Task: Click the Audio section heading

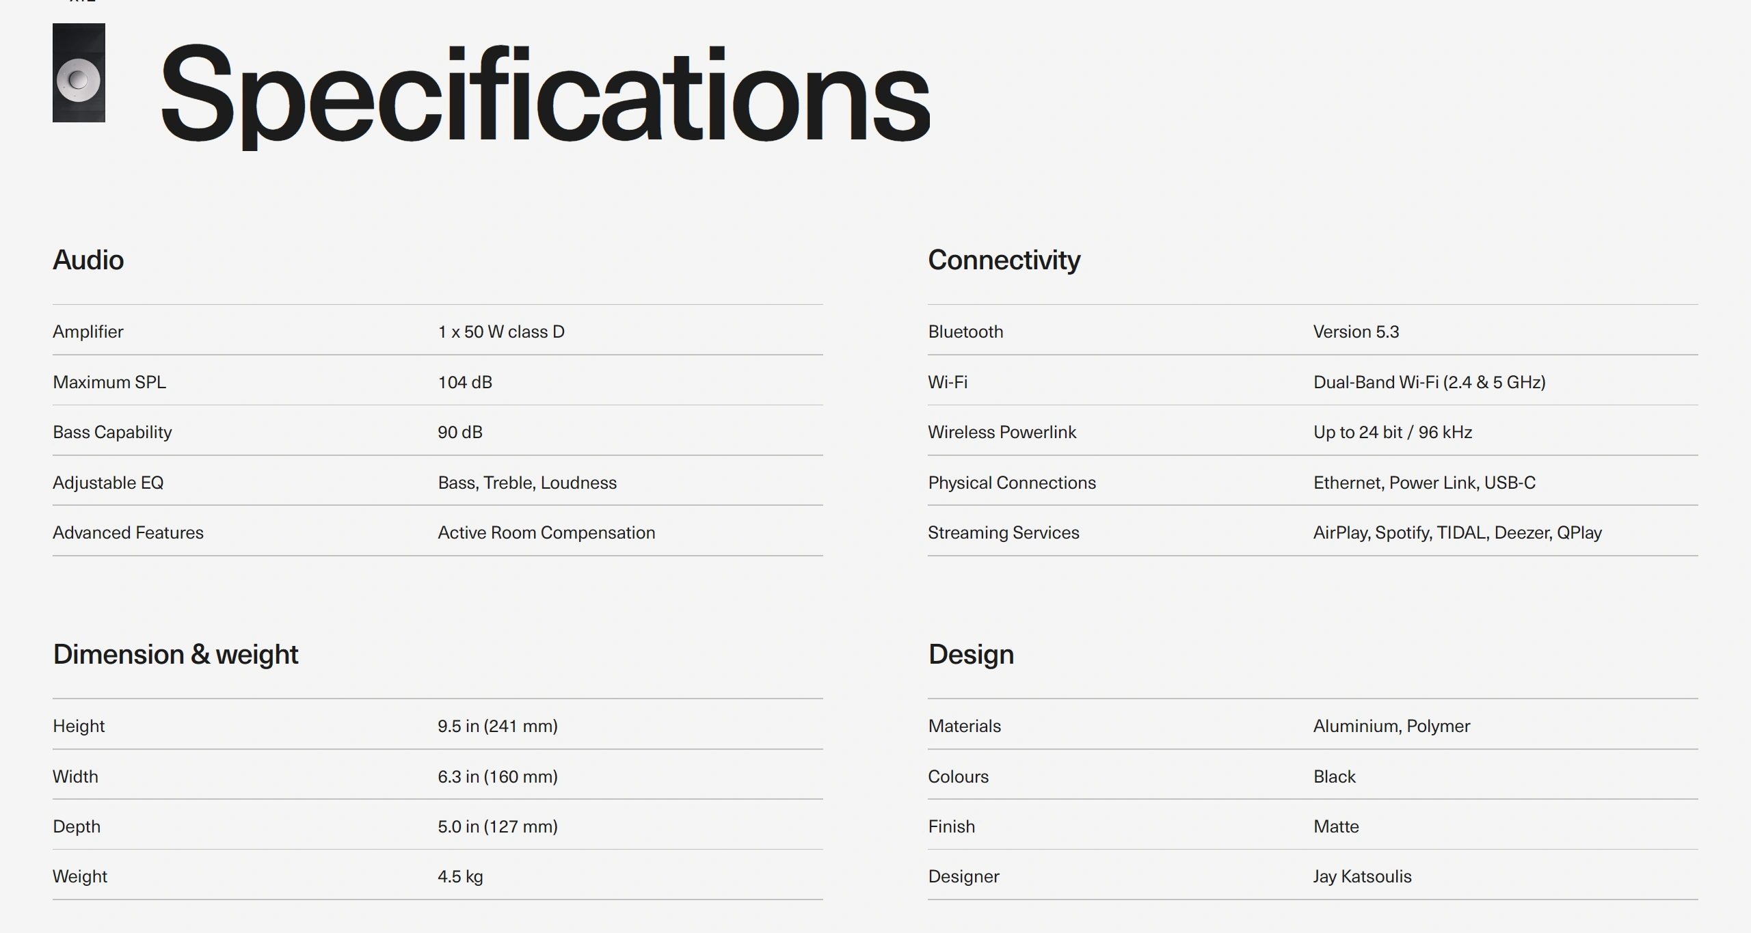Action: pyautogui.click(x=88, y=260)
